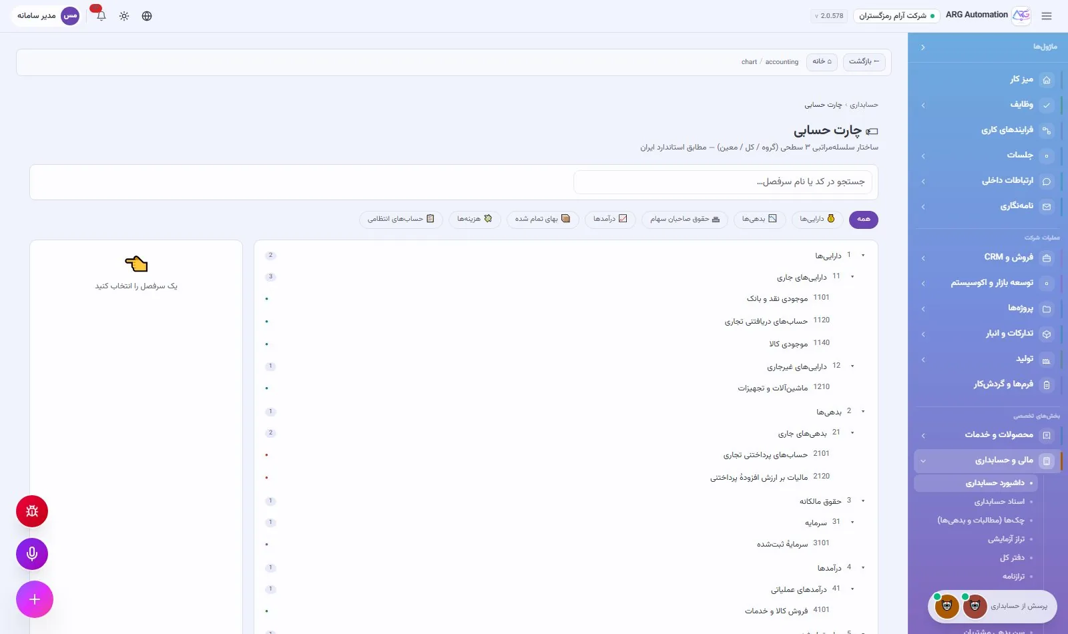The width and height of the screenshot is (1068, 634).
Task: Collapse دارایی‌های غیرجاری account 12
Action: click(852, 366)
